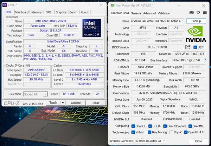Click the GPU-Z refresh icon
The image size is (211, 146).
[198, 13]
